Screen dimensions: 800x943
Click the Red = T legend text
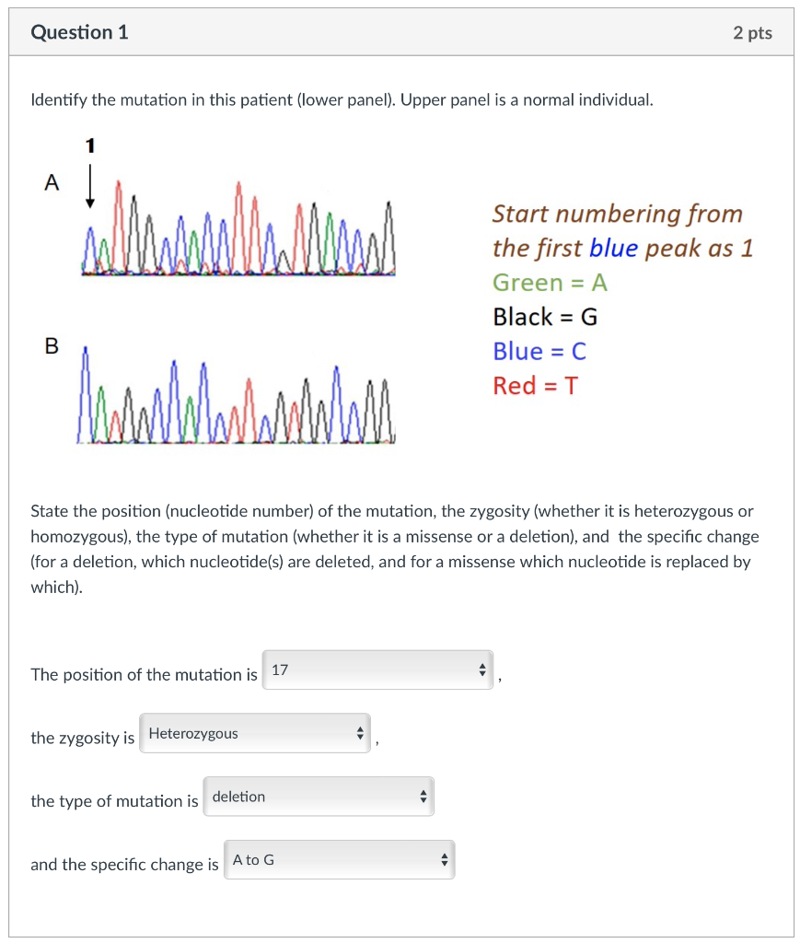tap(536, 386)
